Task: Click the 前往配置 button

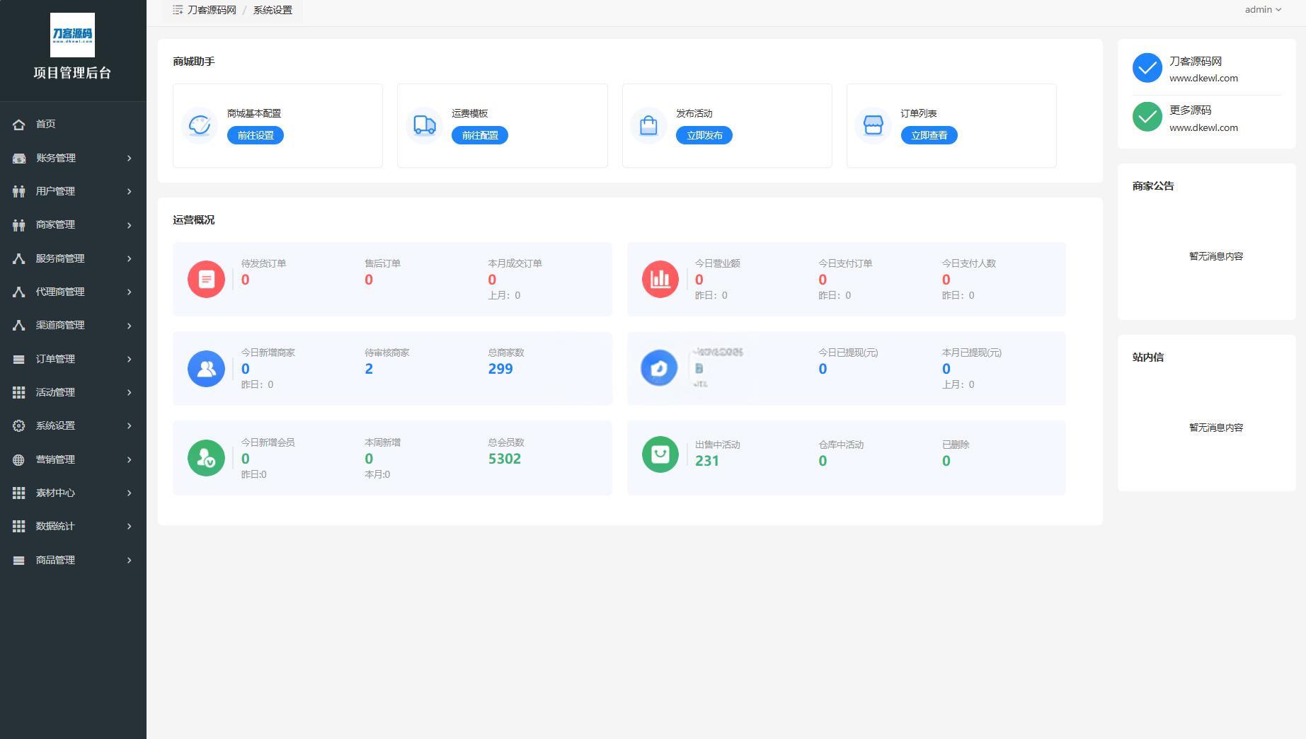Action: point(480,135)
